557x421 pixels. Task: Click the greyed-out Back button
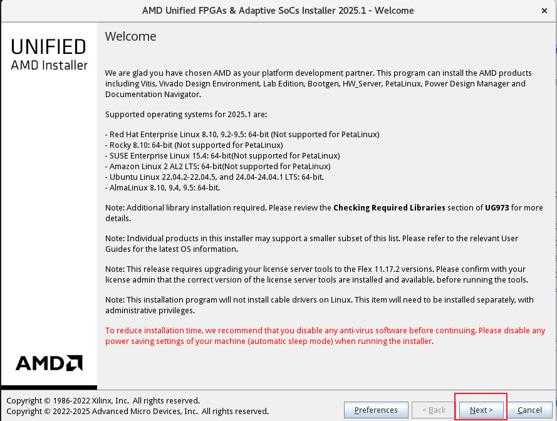(x=434, y=410)
